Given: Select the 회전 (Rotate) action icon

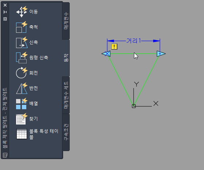Looking at the screenshot, I should pos(22,73).
